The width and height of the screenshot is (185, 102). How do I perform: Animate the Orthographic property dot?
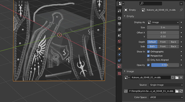pos(181,52)
